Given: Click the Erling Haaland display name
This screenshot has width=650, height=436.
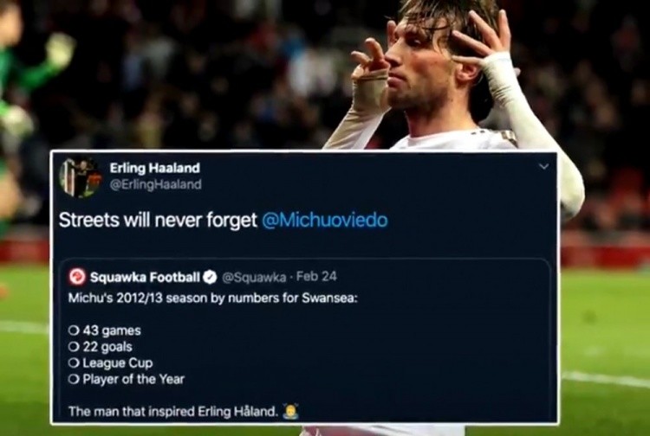Looking at the screenshot, I should [x=154, y=168].
